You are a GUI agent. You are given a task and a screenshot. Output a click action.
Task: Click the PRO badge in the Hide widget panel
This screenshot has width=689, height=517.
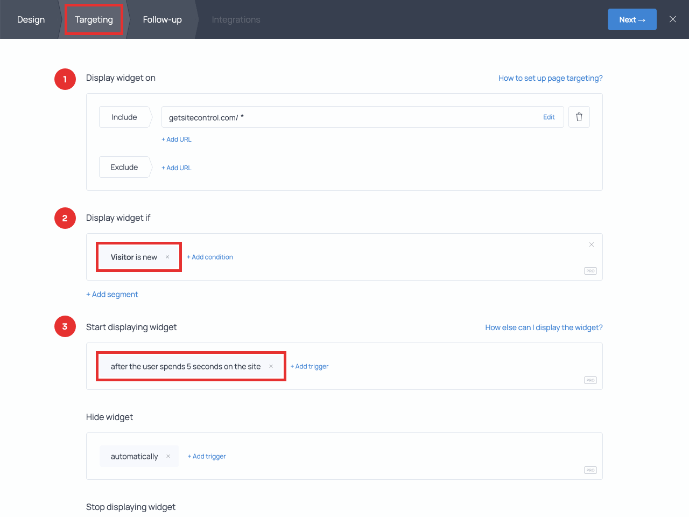tap(590, 470)
